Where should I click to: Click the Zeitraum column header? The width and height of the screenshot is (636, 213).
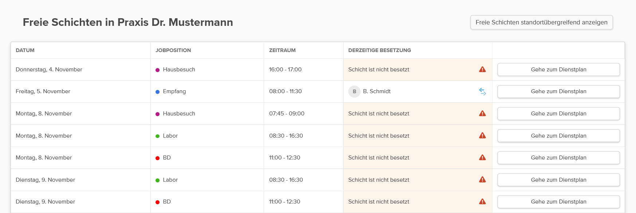coord(282,50)
